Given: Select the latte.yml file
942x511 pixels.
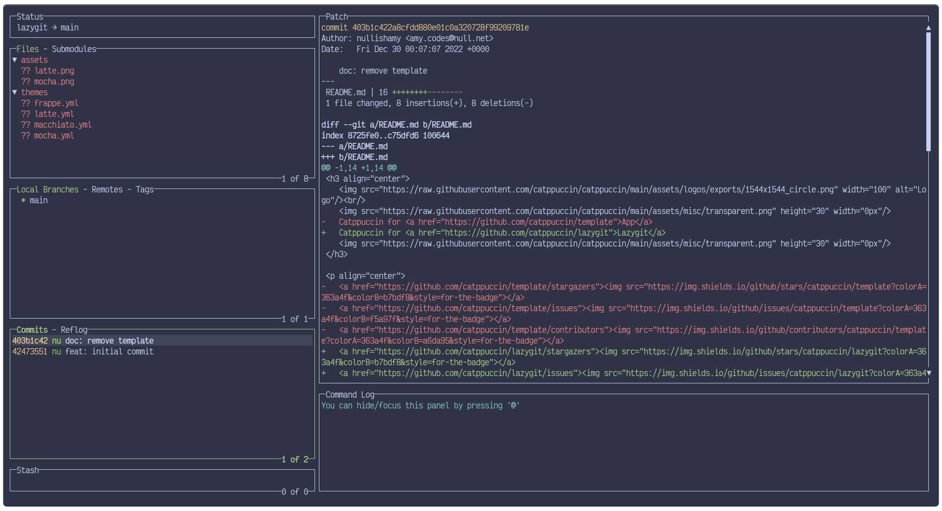Looking at the screenshot, I should 48,114.
